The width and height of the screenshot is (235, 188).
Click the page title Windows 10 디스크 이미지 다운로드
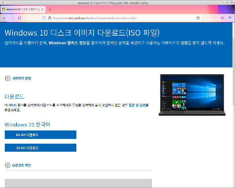[x=82, y=33]
